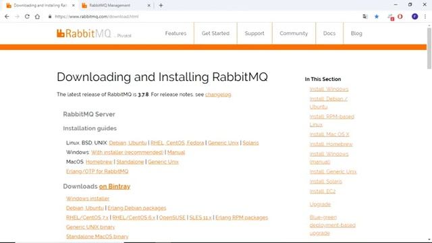
Task: Reload the page with the refresh icon
Action: click(27, 16)
